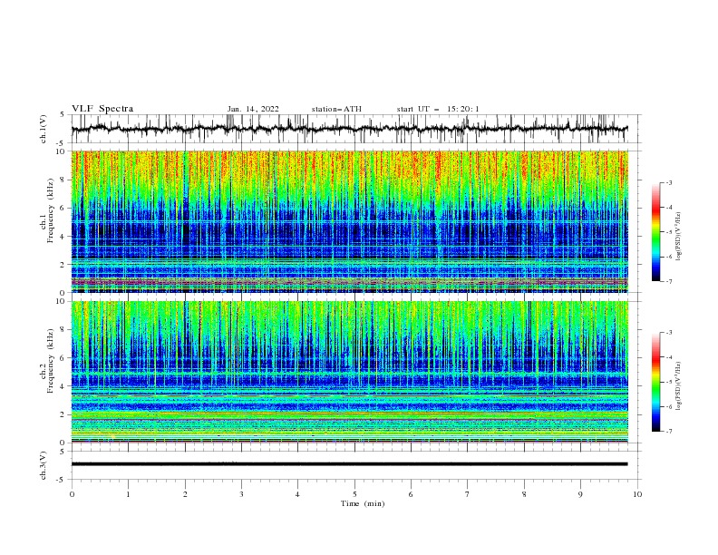Click the "VLF Spectra" title text
The width and height of the screenshot is (718, 555).
tap(102, 109)
